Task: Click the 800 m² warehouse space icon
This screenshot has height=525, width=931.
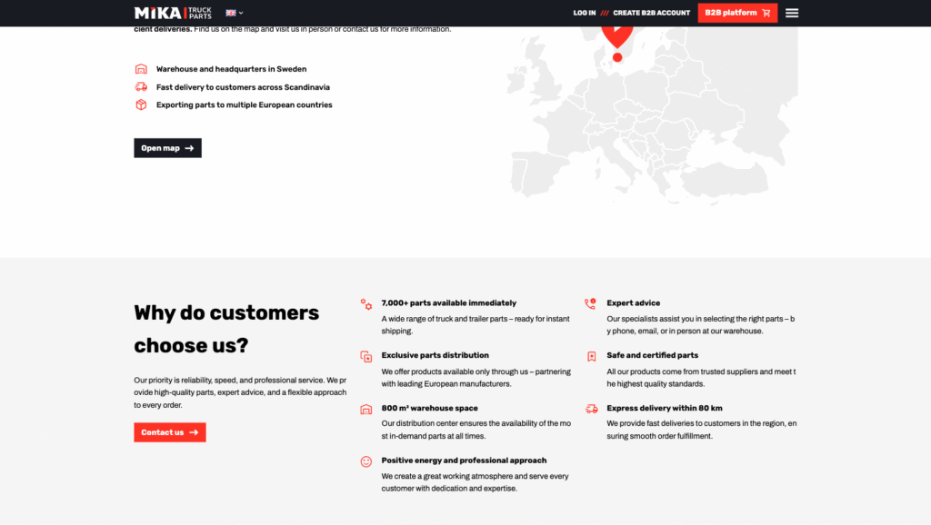Action: click(x=366, y=409)
